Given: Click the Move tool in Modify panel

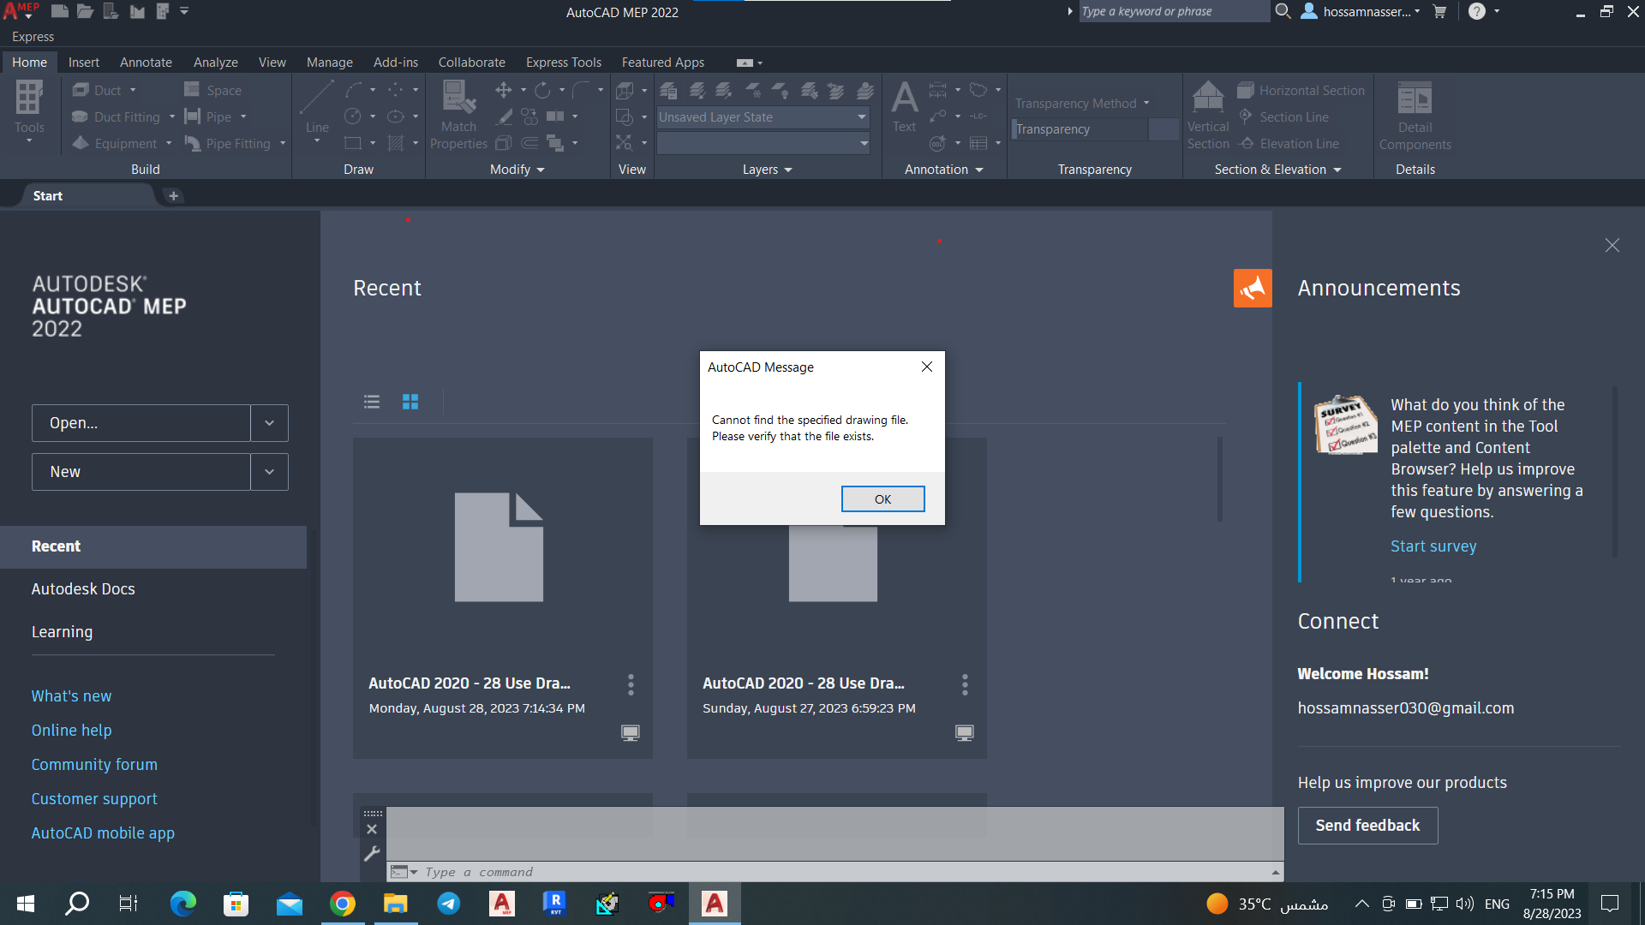Looking at the screenshot, I should tap(504, 90).
